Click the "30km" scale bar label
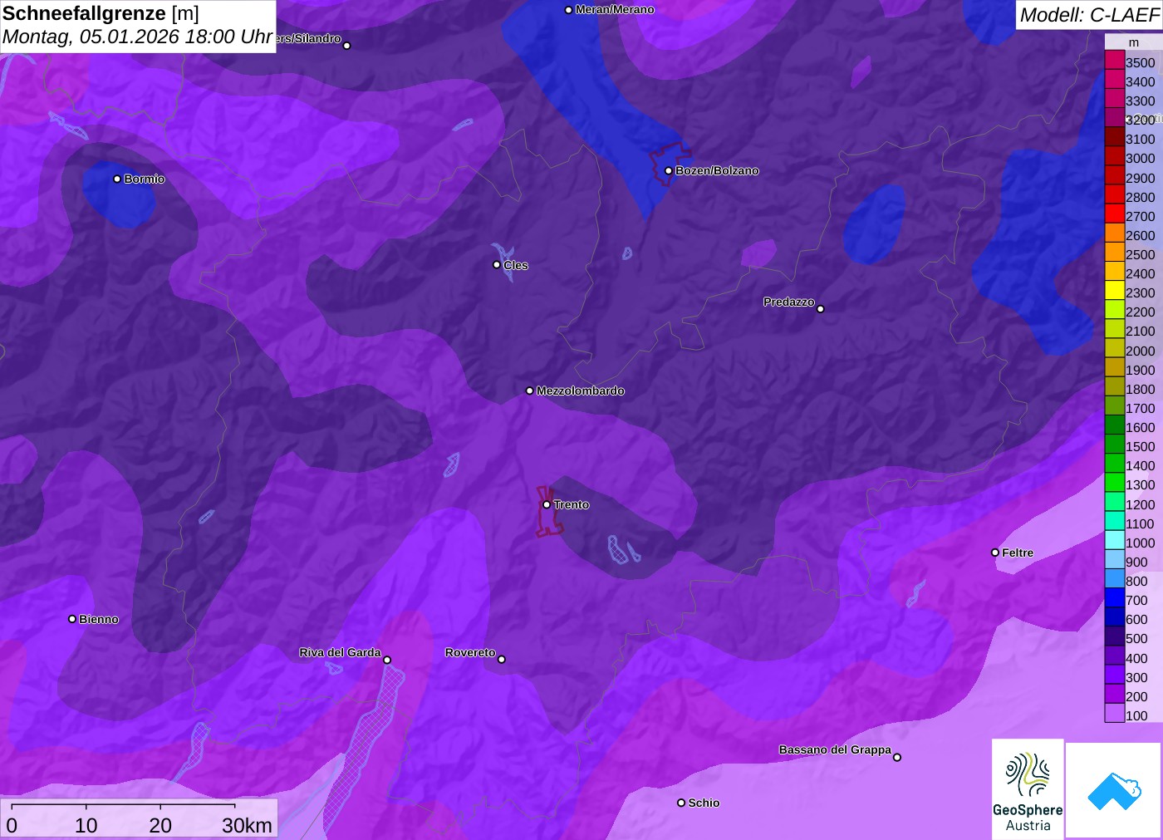Screen dimensions: 1163x840 [x=247, y=825]
